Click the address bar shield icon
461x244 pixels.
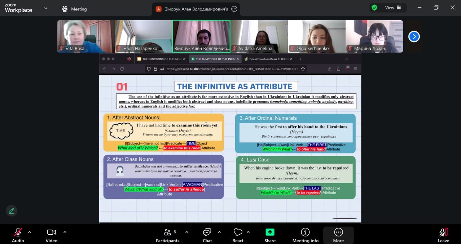149,69
